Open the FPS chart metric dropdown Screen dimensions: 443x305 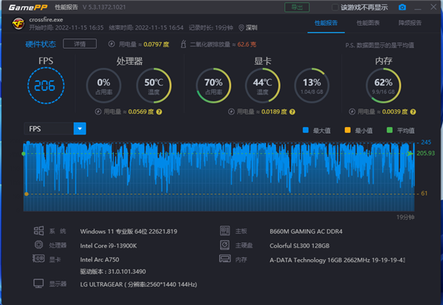click(80, 128)
